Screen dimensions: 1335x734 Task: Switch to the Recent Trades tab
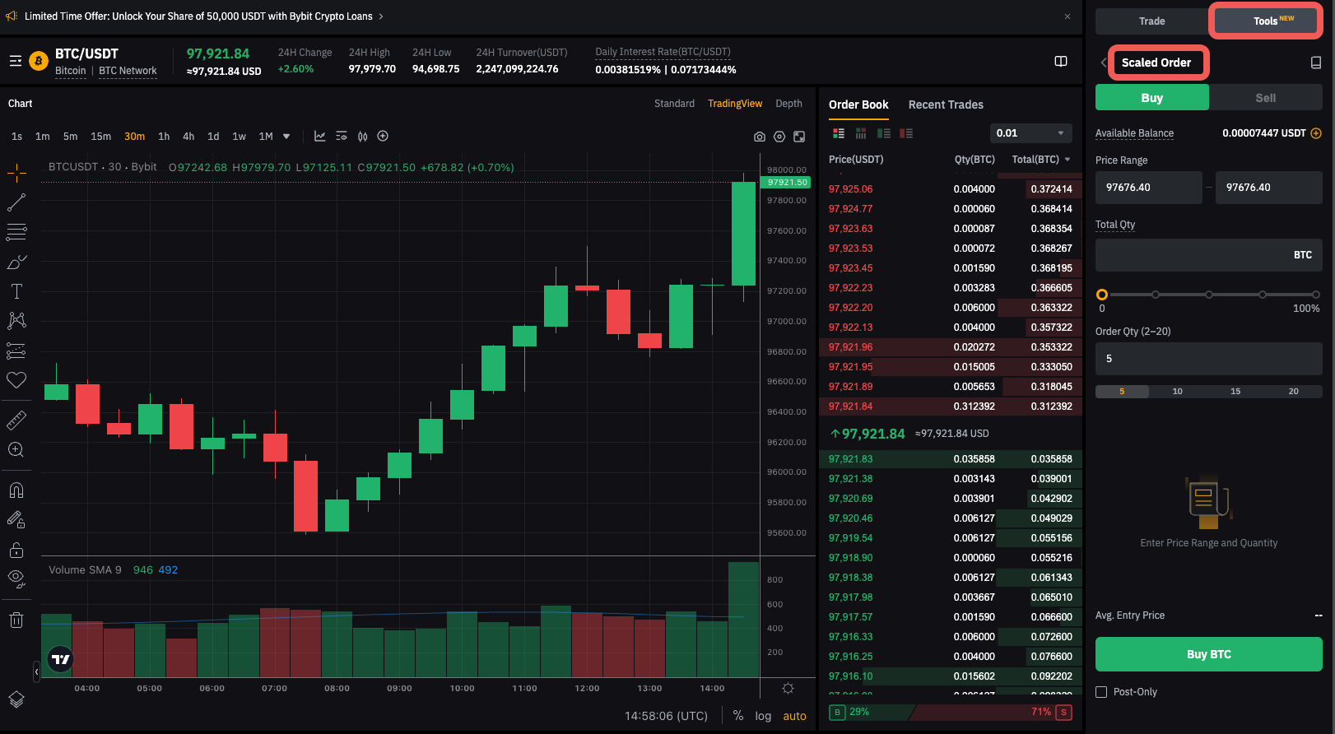point(946,105)
